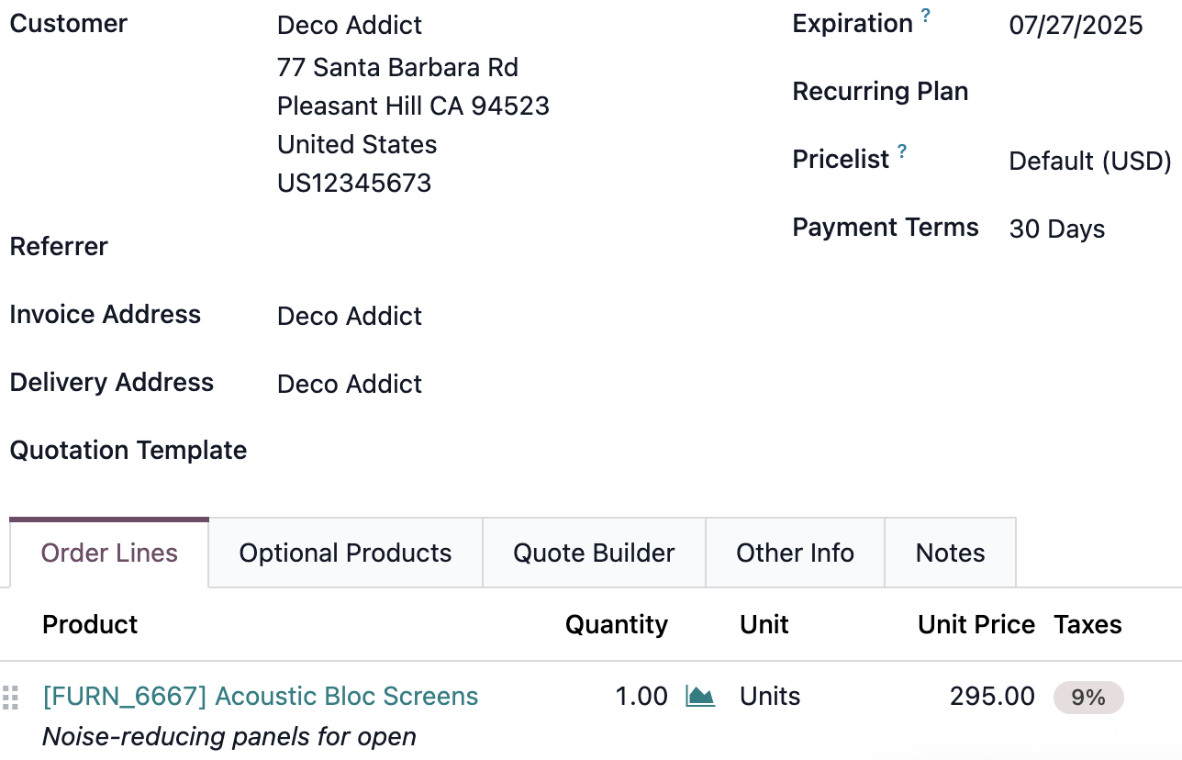
Task: Open the Pricelist dropdown showing Default (USD)
Action: pos(1091,162)
